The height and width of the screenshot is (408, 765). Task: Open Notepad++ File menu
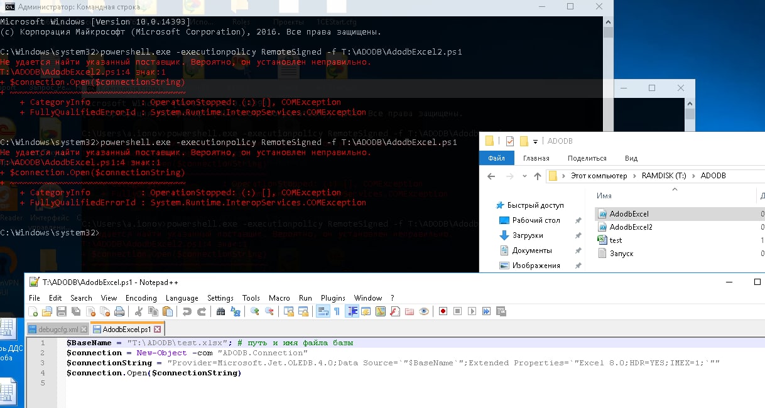[x=35, y=298]
